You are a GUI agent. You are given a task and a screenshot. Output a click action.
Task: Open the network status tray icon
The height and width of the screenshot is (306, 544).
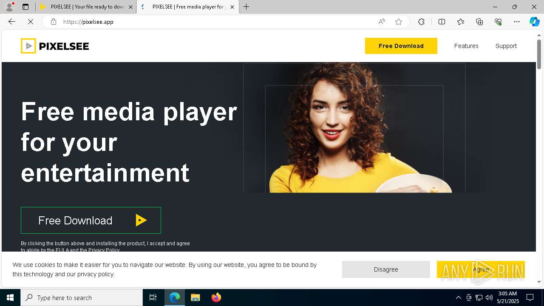(479, 297)
